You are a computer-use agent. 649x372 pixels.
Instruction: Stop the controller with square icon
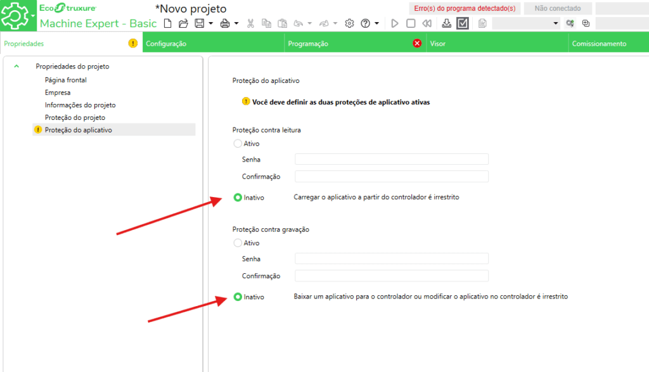(411, 23)
